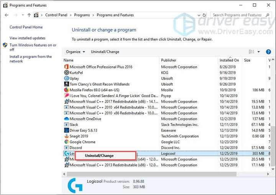Click the KOG publisher cell
Viewport: 276px width, 195px height.
(x=164, y=73)
